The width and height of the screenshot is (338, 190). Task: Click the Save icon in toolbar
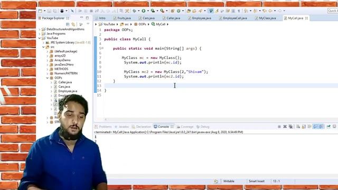click(x=49, y=11)
